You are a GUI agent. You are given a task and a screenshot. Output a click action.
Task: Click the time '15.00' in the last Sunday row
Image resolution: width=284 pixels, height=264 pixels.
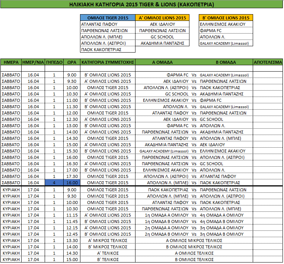tap(72, 260)
